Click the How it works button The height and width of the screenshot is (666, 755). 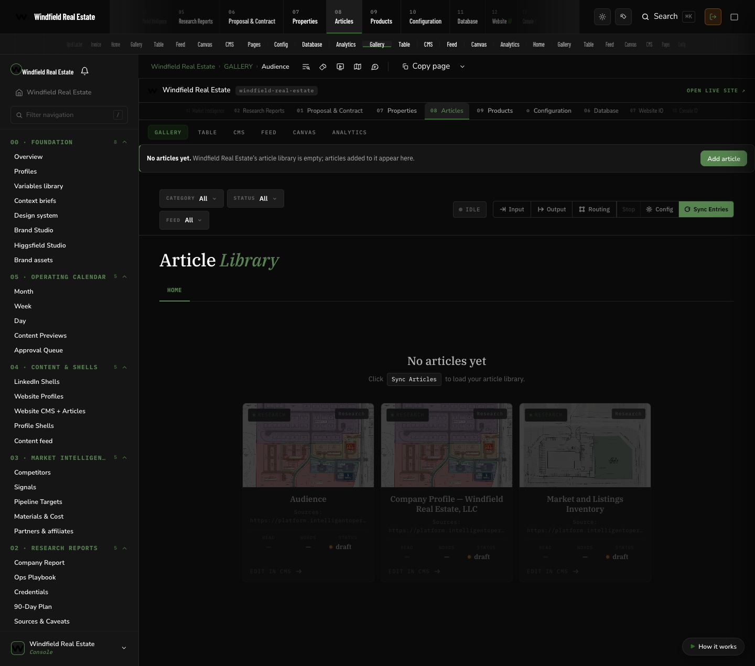713,647
